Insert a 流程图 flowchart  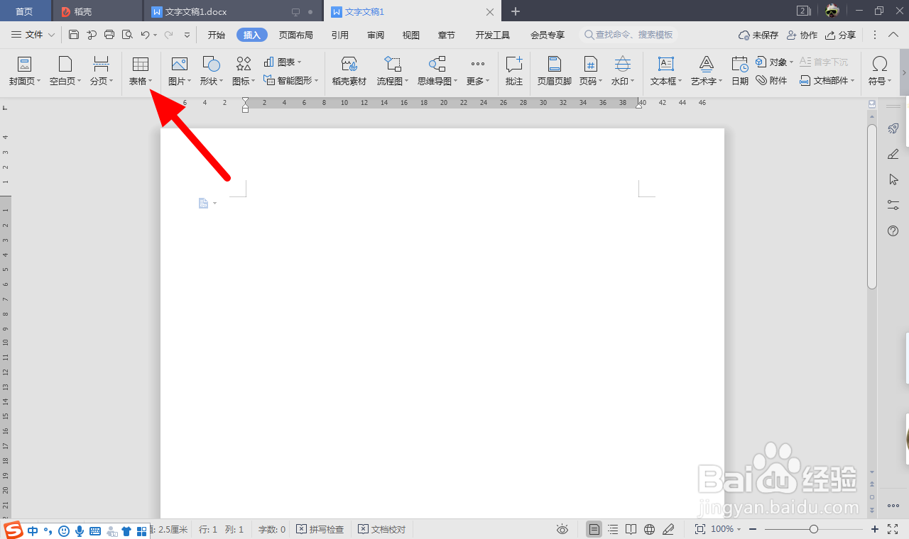click(x=393, y=72)
